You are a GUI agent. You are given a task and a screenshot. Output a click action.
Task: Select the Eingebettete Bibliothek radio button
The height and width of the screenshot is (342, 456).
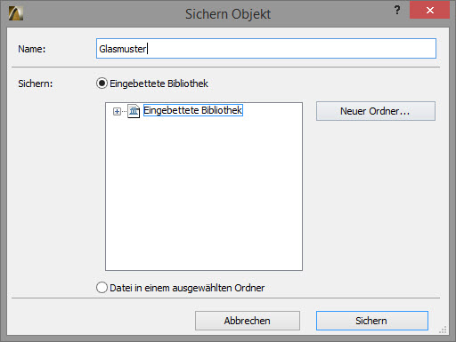click(102, 84)
